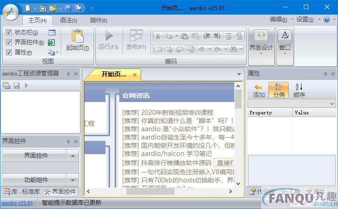Viewport: 338px width, 209px height.
Task: Expand 功能组件 group with down arrow
Action: [x=73, y=180]
